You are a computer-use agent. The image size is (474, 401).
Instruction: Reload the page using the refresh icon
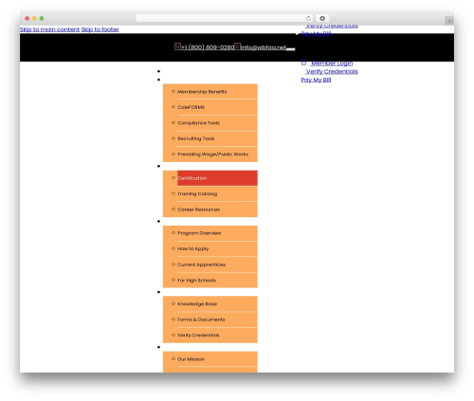(308, 18)
